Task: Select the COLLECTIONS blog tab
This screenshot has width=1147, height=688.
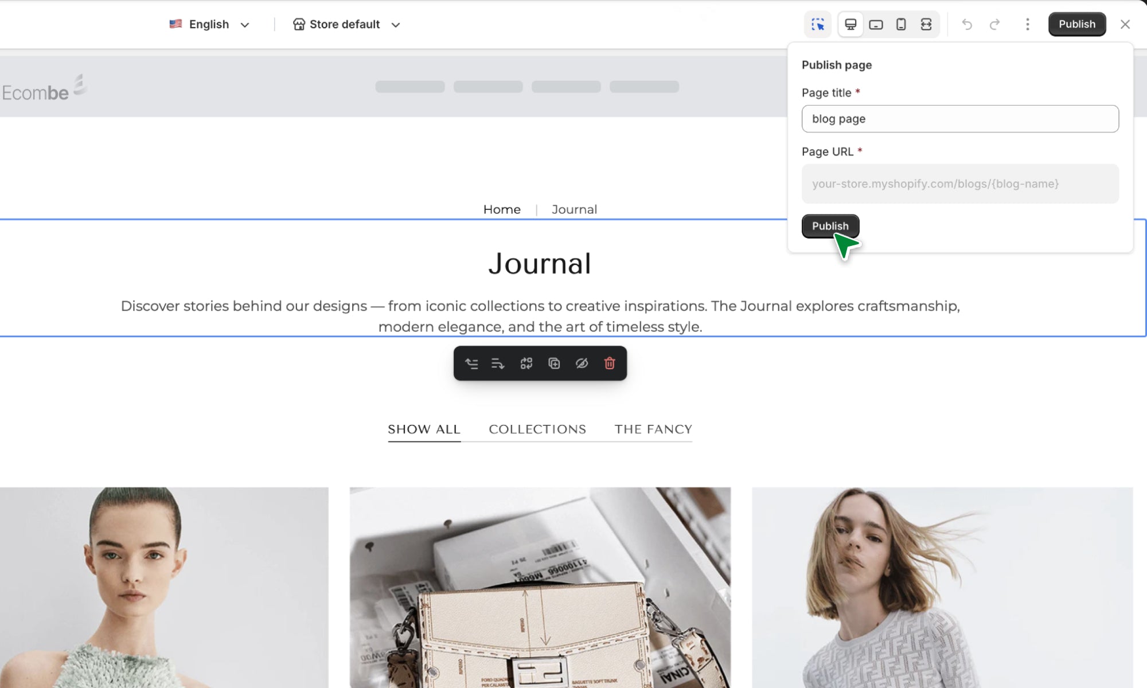Action: coord(537,429)
